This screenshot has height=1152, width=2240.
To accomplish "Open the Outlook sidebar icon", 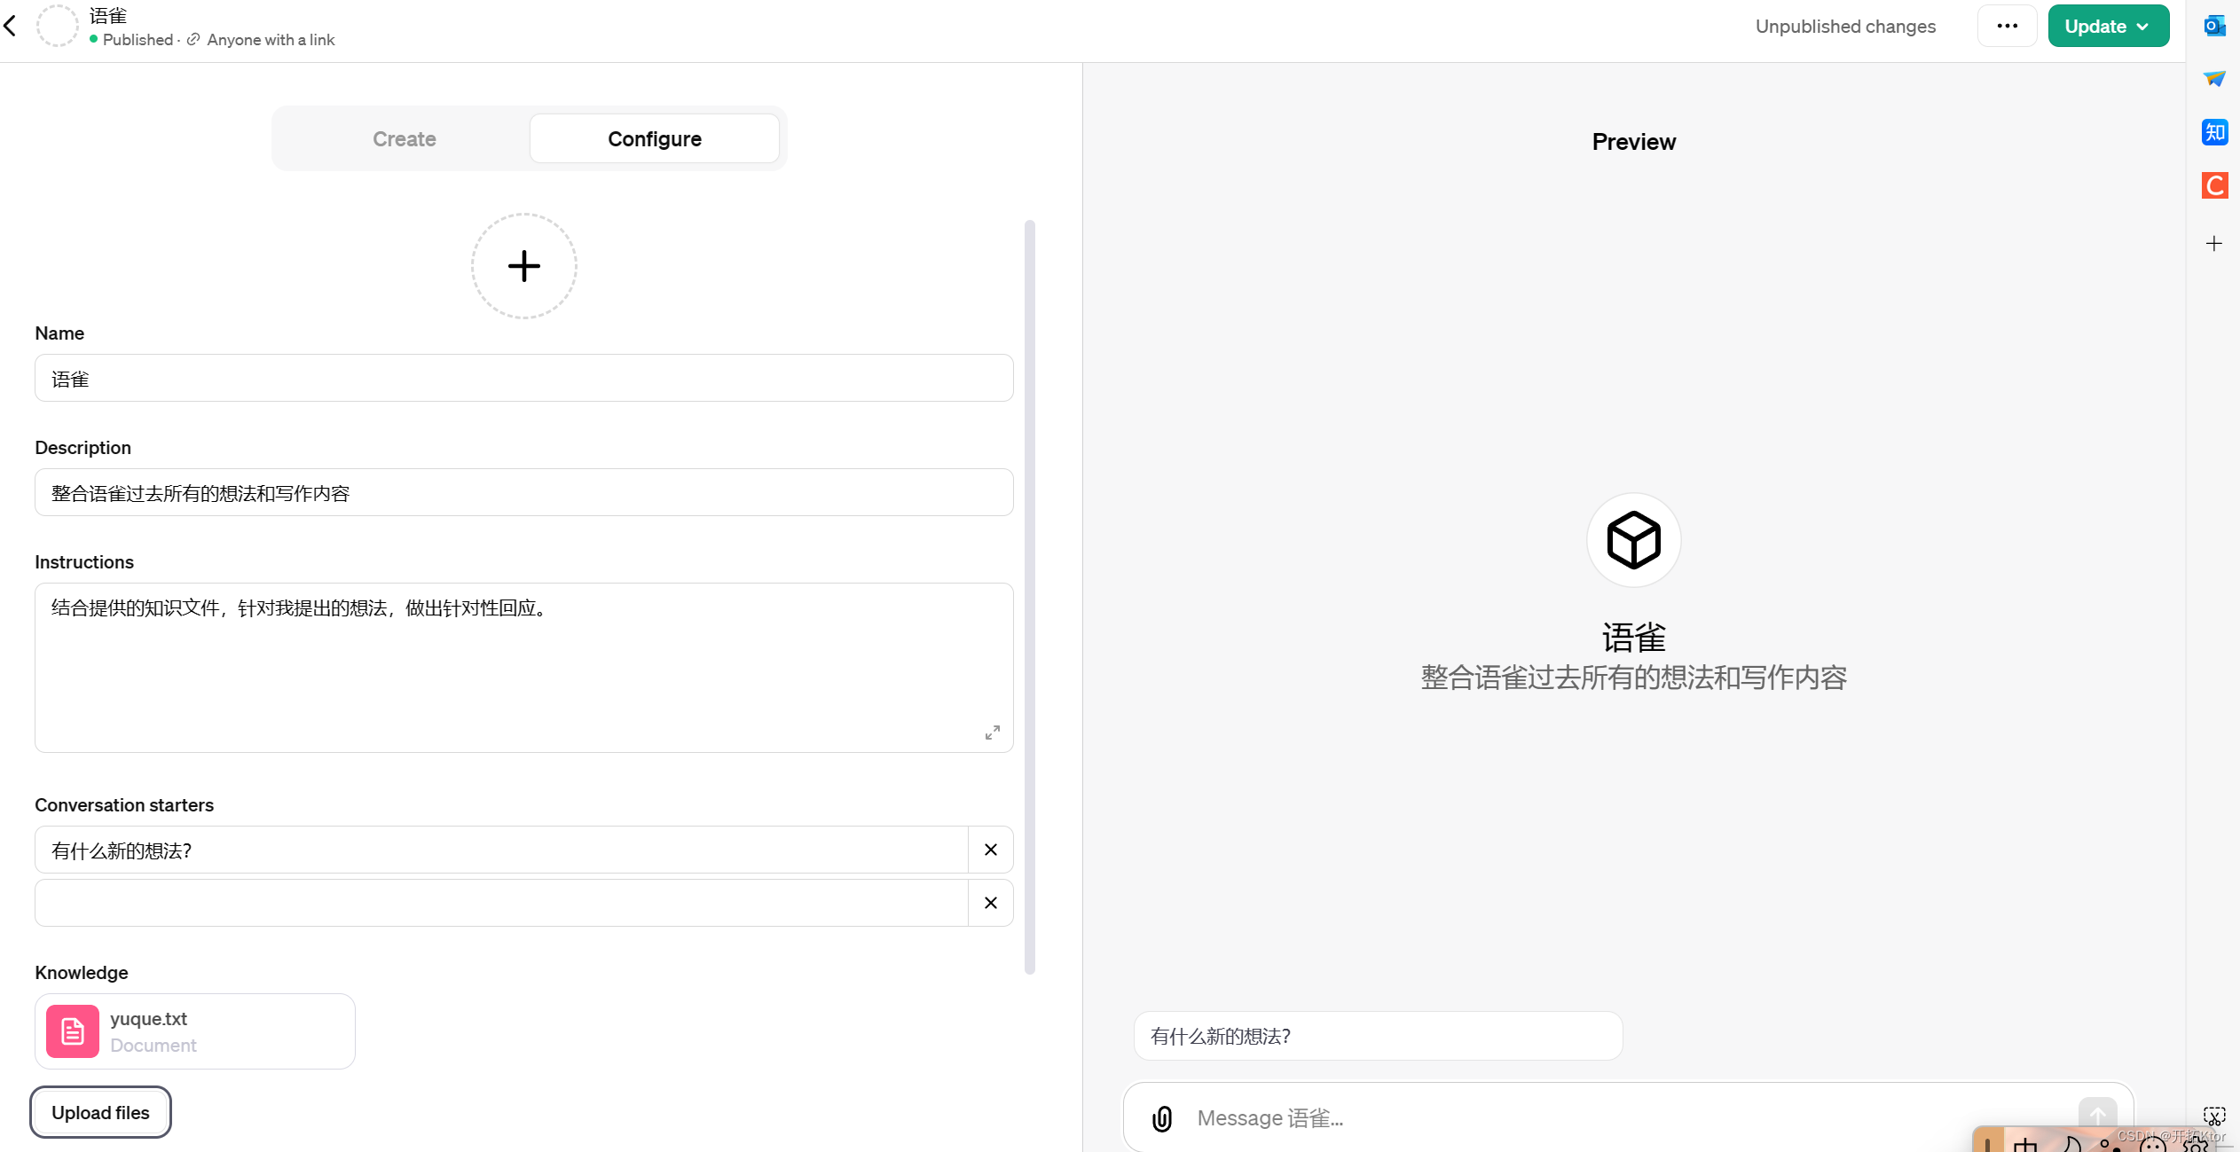I will (x=2213, y=27).
